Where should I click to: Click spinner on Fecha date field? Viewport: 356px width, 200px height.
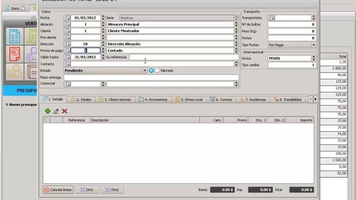[103, 18]
